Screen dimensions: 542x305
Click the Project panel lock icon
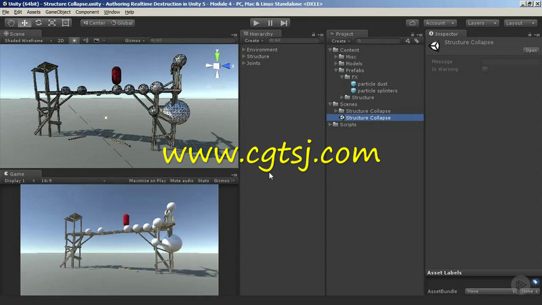pyautogui.click(x=413, y=35)
